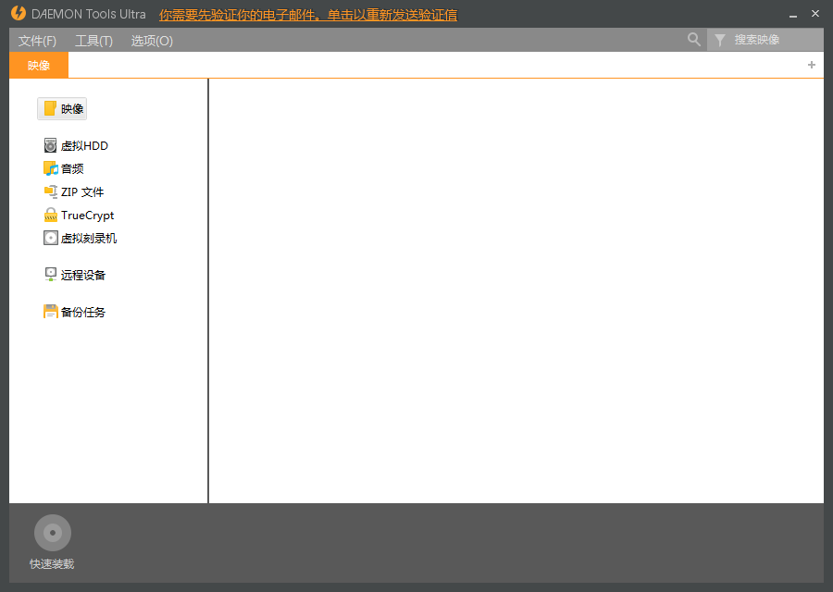Click the 快速装载 quick mount disc icon

point(53,533)
